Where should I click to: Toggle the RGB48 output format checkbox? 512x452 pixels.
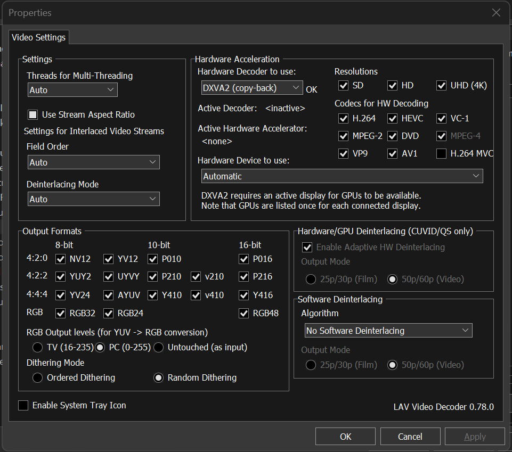pyautogui.click(x=244, y=313)
